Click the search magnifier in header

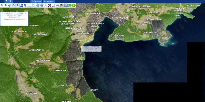pos(11,1)
